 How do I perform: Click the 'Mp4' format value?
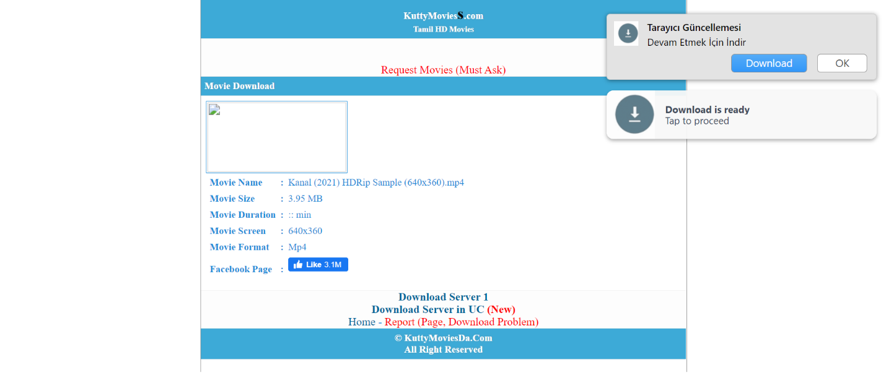297,247
